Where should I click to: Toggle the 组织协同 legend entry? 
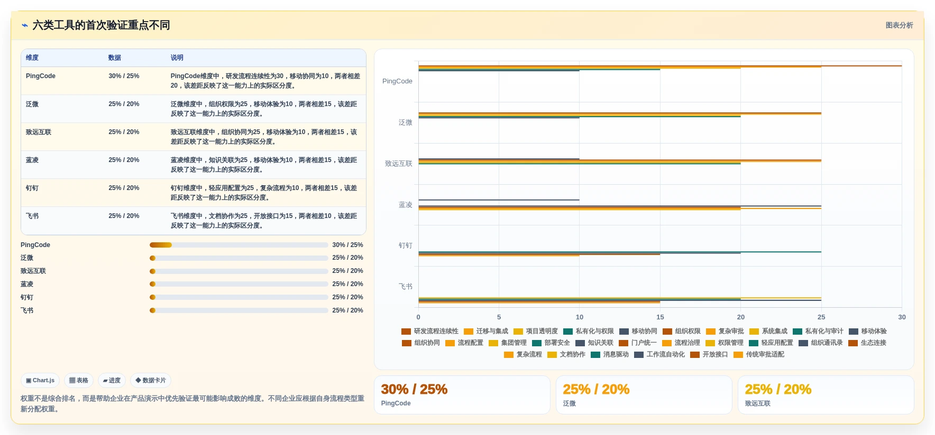click(x=421, y=343)
